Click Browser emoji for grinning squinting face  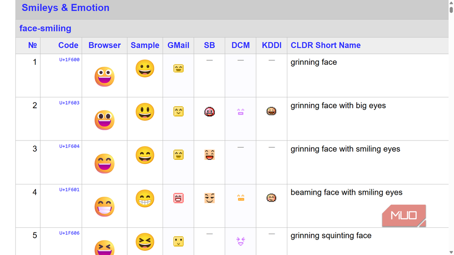(x=104, y=247)
